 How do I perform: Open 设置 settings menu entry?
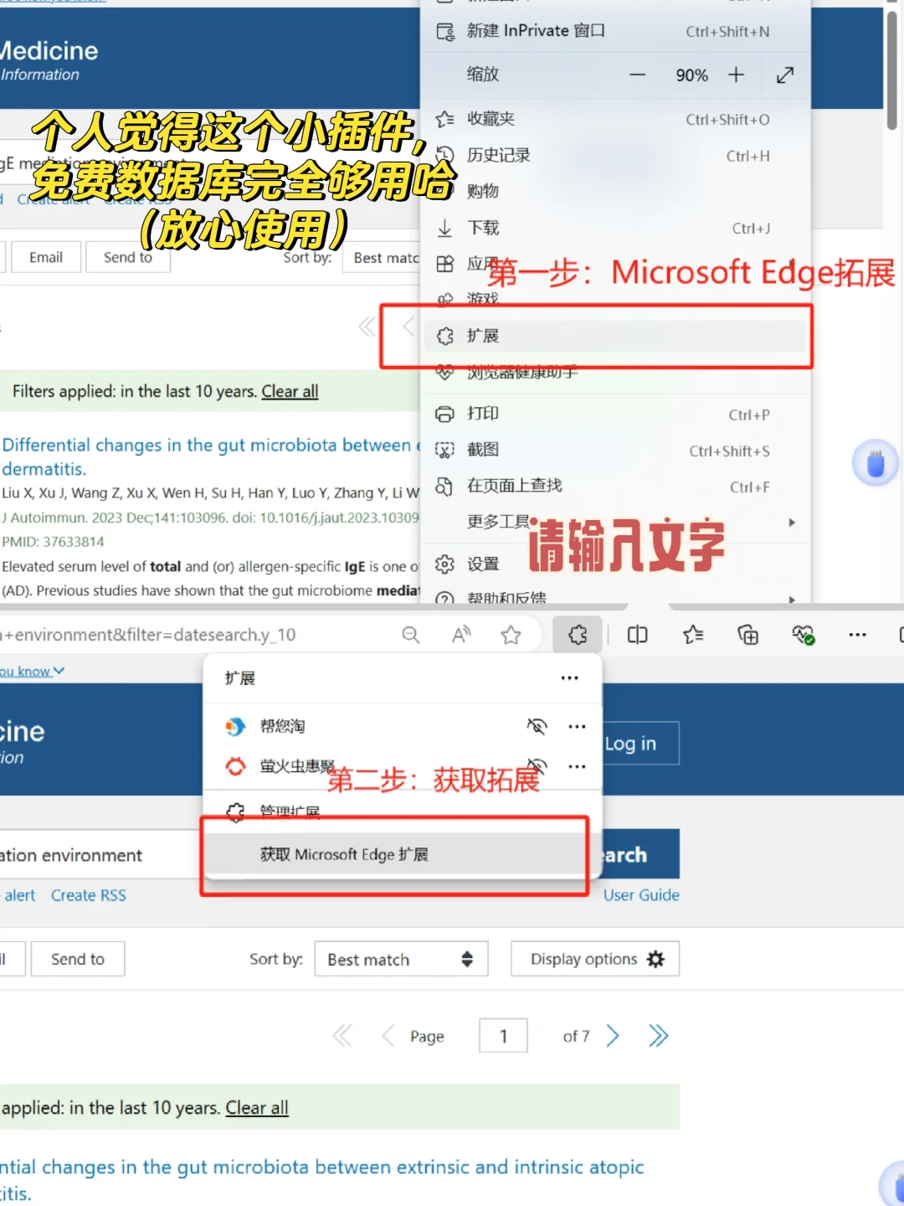[615, 564]
